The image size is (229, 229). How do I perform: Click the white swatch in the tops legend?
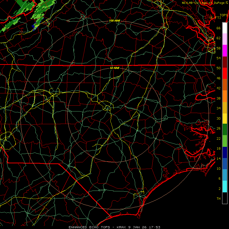pyautogui.click(x=225, y=28)
